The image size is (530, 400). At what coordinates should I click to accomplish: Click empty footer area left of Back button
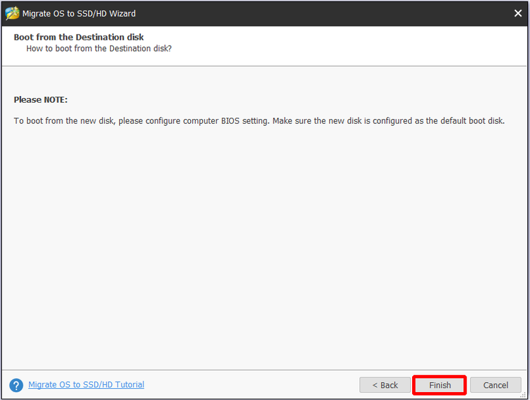tap(250, 385)
